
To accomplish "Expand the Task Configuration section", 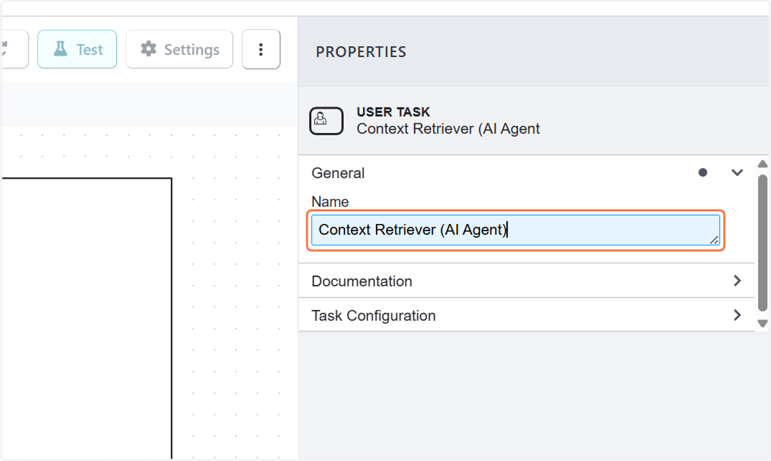I will pyautogui.click(x=526, y=315).
